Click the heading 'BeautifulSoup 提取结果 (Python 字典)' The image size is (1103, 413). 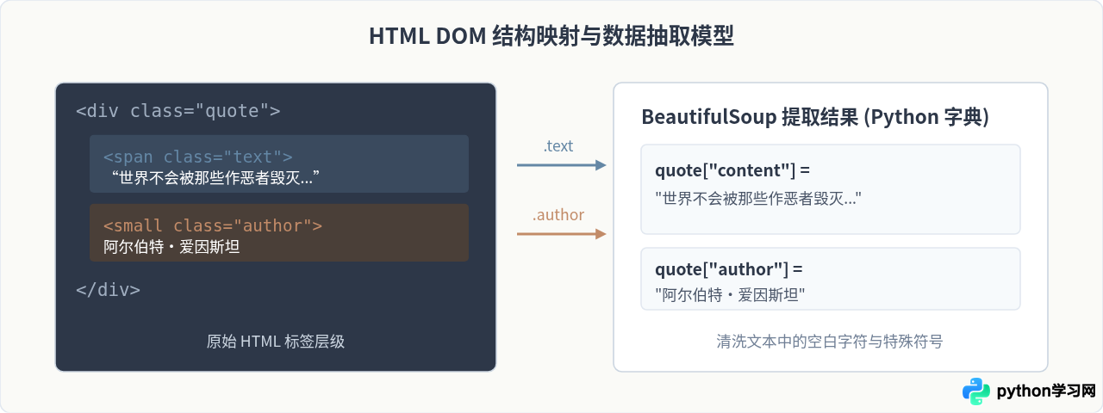(815, 118)
